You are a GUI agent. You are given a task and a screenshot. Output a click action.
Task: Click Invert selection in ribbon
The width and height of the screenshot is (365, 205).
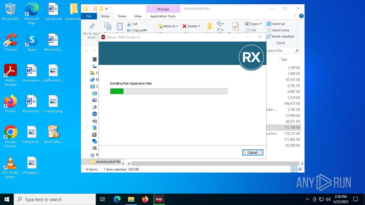click(280, 36)
